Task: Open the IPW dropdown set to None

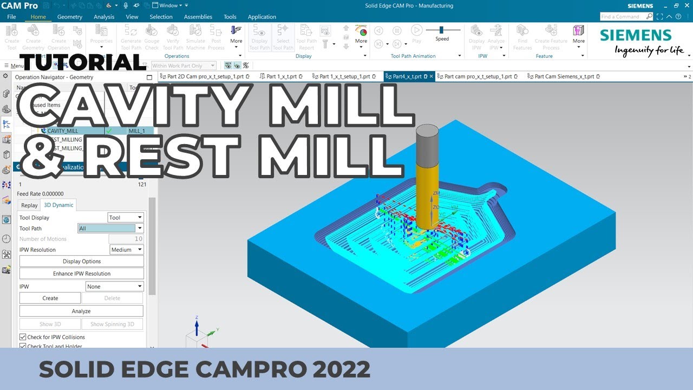Action: pyautogui.click(x=114, y=287)
